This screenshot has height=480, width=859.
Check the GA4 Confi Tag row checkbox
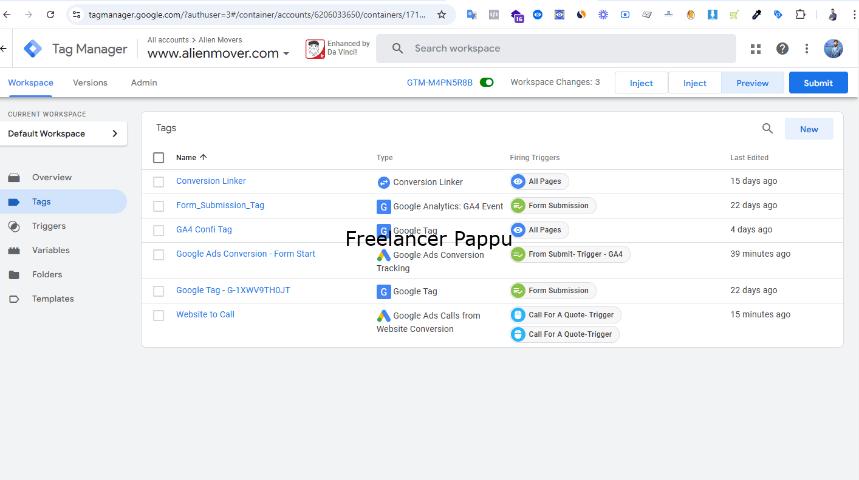tap(159, 231)
